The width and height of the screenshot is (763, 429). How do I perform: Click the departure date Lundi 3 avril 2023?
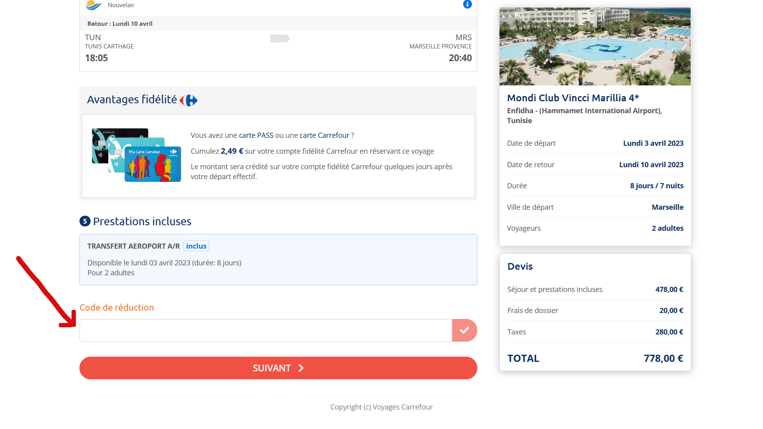(x=653, y=143)
